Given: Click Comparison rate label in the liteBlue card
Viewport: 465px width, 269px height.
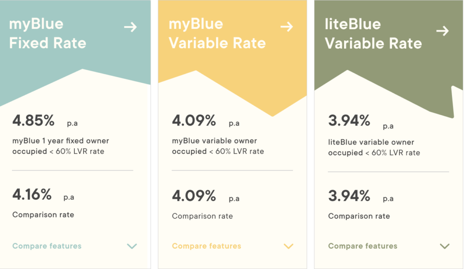Looking at the screenshot, I should coord(359,216).
